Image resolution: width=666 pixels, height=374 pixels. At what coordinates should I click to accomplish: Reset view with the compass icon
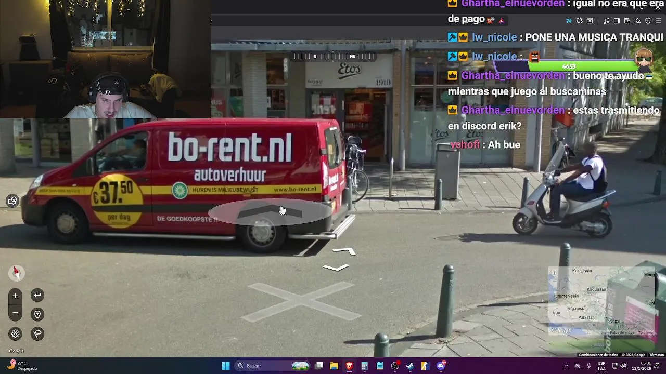[16, 272]
